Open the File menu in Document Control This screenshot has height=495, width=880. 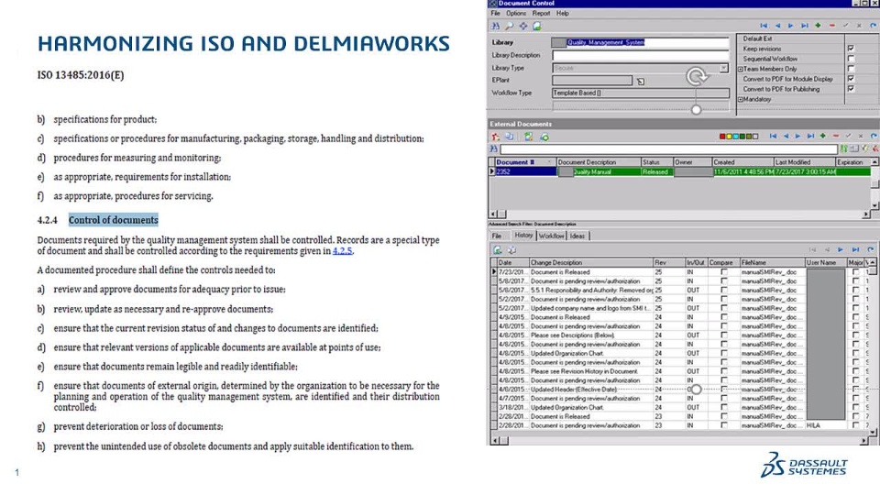coord(496,13)
